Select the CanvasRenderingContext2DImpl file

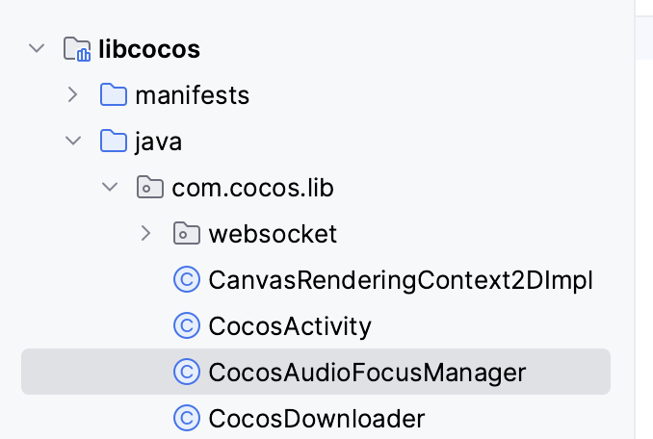pos(401,280)
